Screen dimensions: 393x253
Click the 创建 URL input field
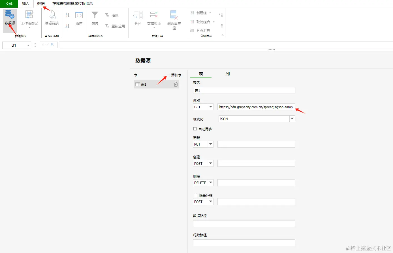256,163
